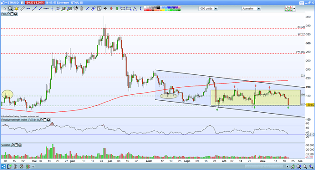
Task: Pick the black color swatch
Action: (x=158, y=7)
